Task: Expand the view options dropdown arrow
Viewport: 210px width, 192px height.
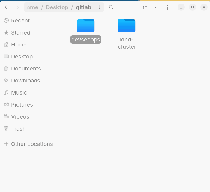Action: (x=155, y=7)
